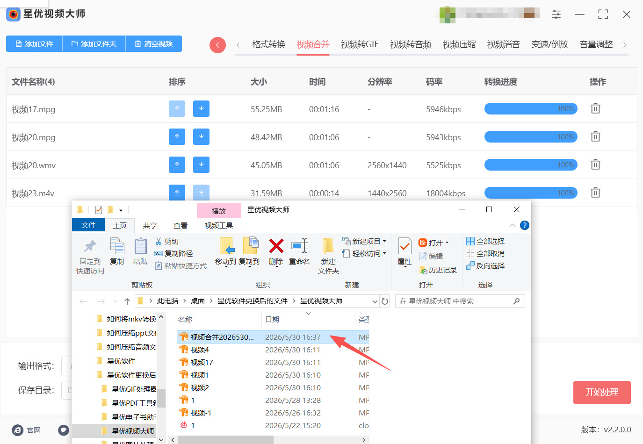Click 新建文件夹 in the Explorer ribbon
643x444 pixels.
coord(328,256)
